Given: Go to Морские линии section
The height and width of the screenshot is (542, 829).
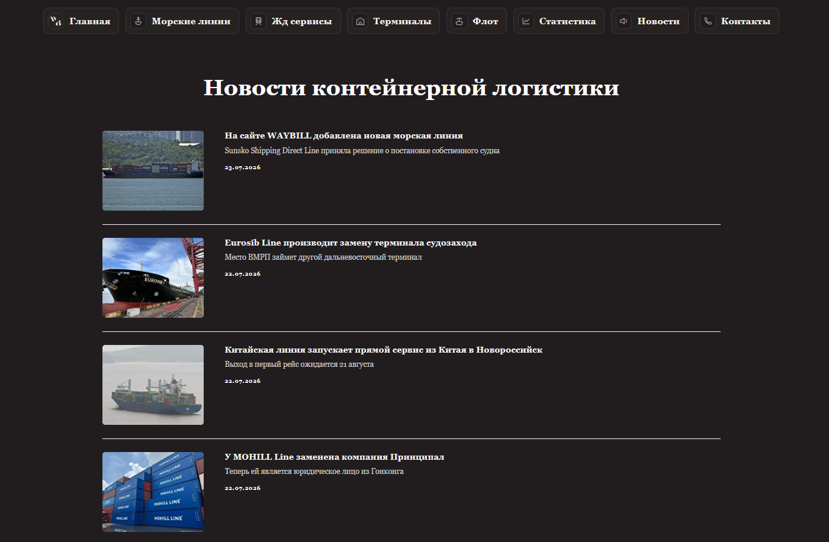Looking at the screenshot, I should 182,21.
